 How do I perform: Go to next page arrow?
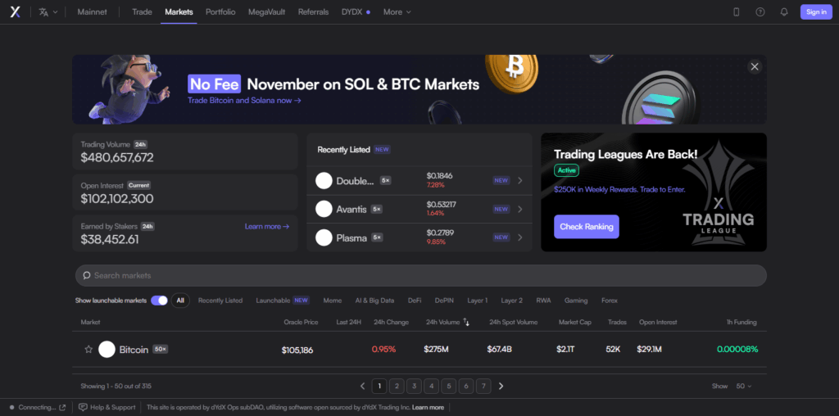point(501,386)
